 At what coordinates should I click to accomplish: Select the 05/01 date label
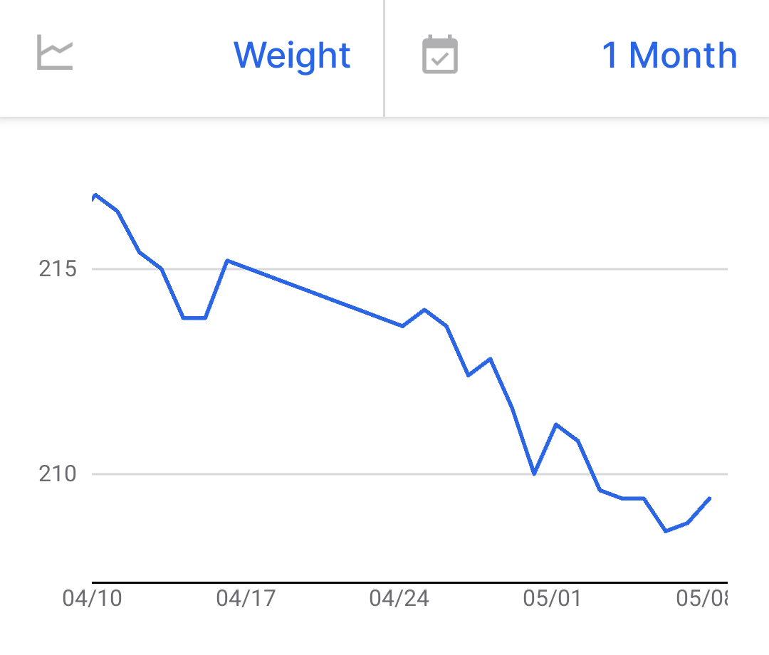click(x=553, y=598)
